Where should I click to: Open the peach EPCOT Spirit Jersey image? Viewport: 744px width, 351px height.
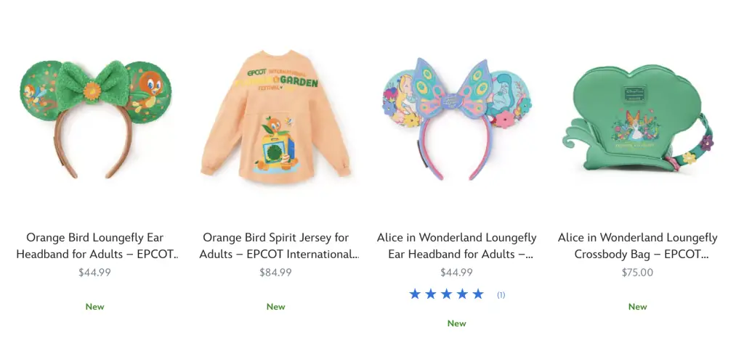pyautogui.click(x=275, y=117)
